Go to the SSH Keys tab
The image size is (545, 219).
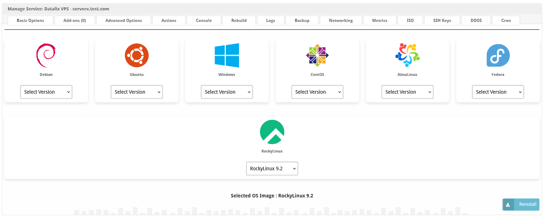click(x=442, y=21)
